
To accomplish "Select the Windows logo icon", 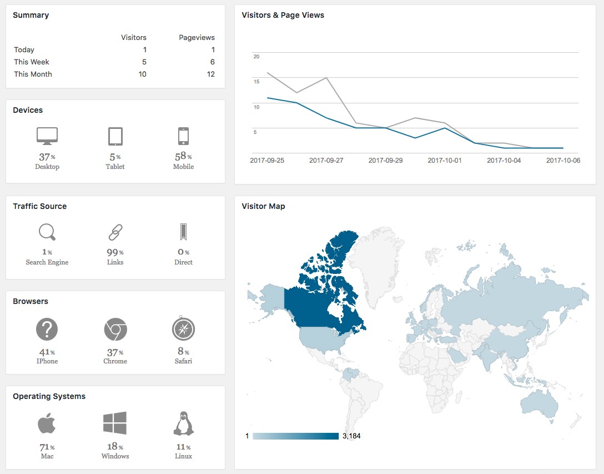I will (x=115, y=423).
